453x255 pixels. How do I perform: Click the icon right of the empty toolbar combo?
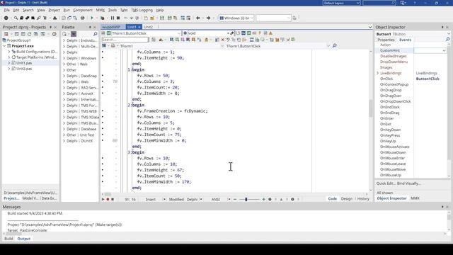[294, 18]
